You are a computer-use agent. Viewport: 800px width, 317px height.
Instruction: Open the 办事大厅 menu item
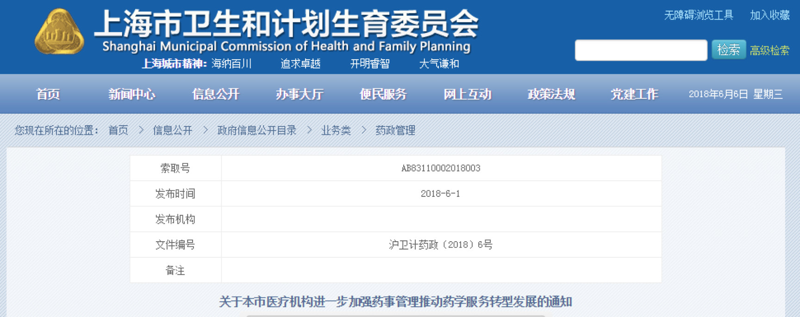299,94
